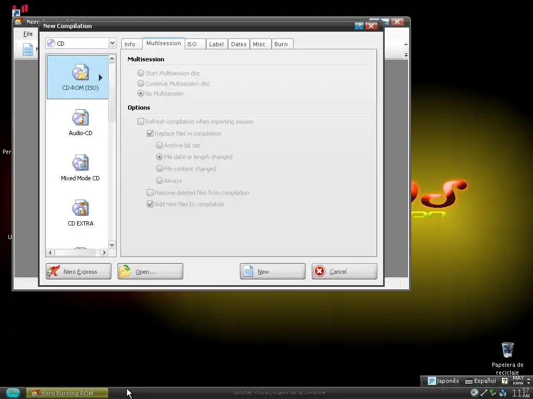Click horizontal scrollbar left arrow in list

click(x=50, y=252)
